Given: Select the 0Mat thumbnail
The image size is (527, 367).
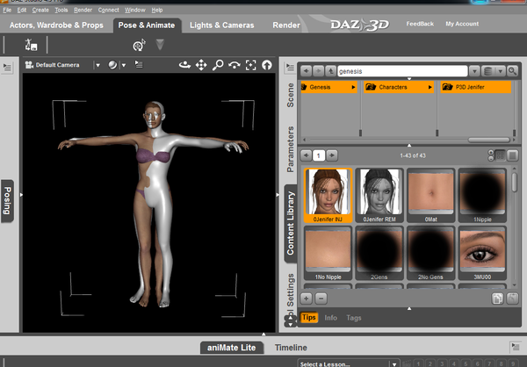Looking at the screenshot, I should (430, 195).
